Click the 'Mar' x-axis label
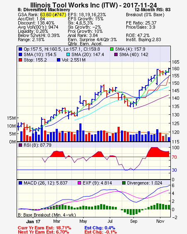Viewport: 187px width, 234px height. (57, 221)
